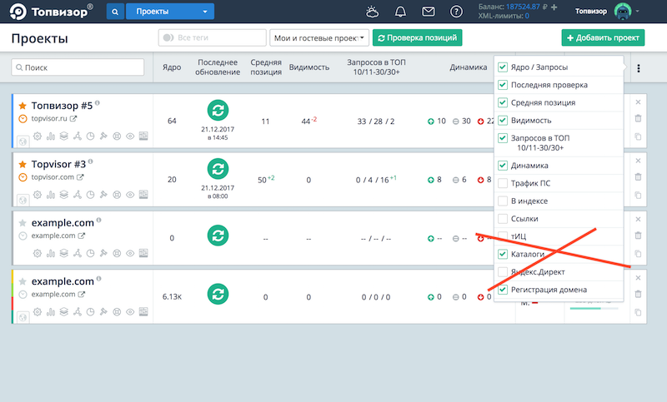The height and width of the screenshot is (402, 667).
Task: Select Ссылки option in column list
Action: (503, 219)
